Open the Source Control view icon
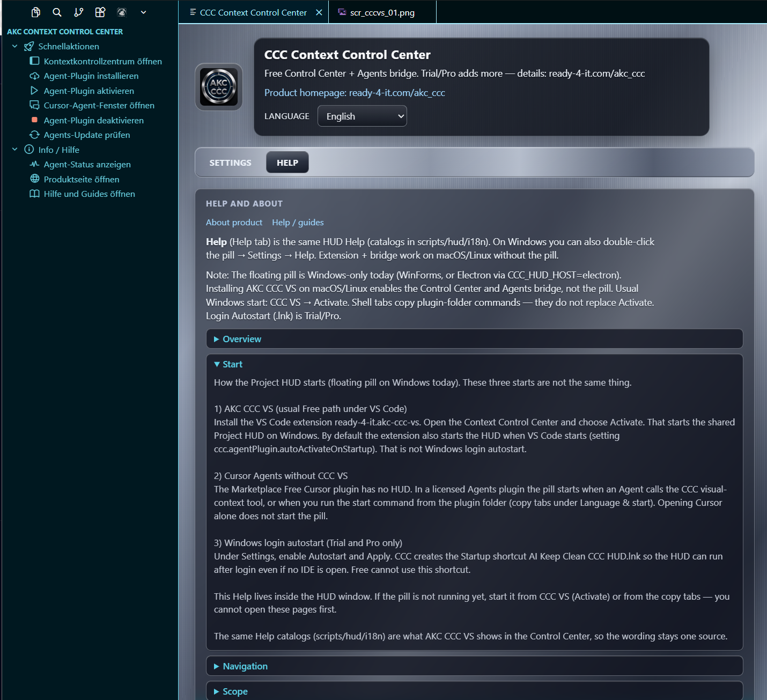 pos(79,12)
